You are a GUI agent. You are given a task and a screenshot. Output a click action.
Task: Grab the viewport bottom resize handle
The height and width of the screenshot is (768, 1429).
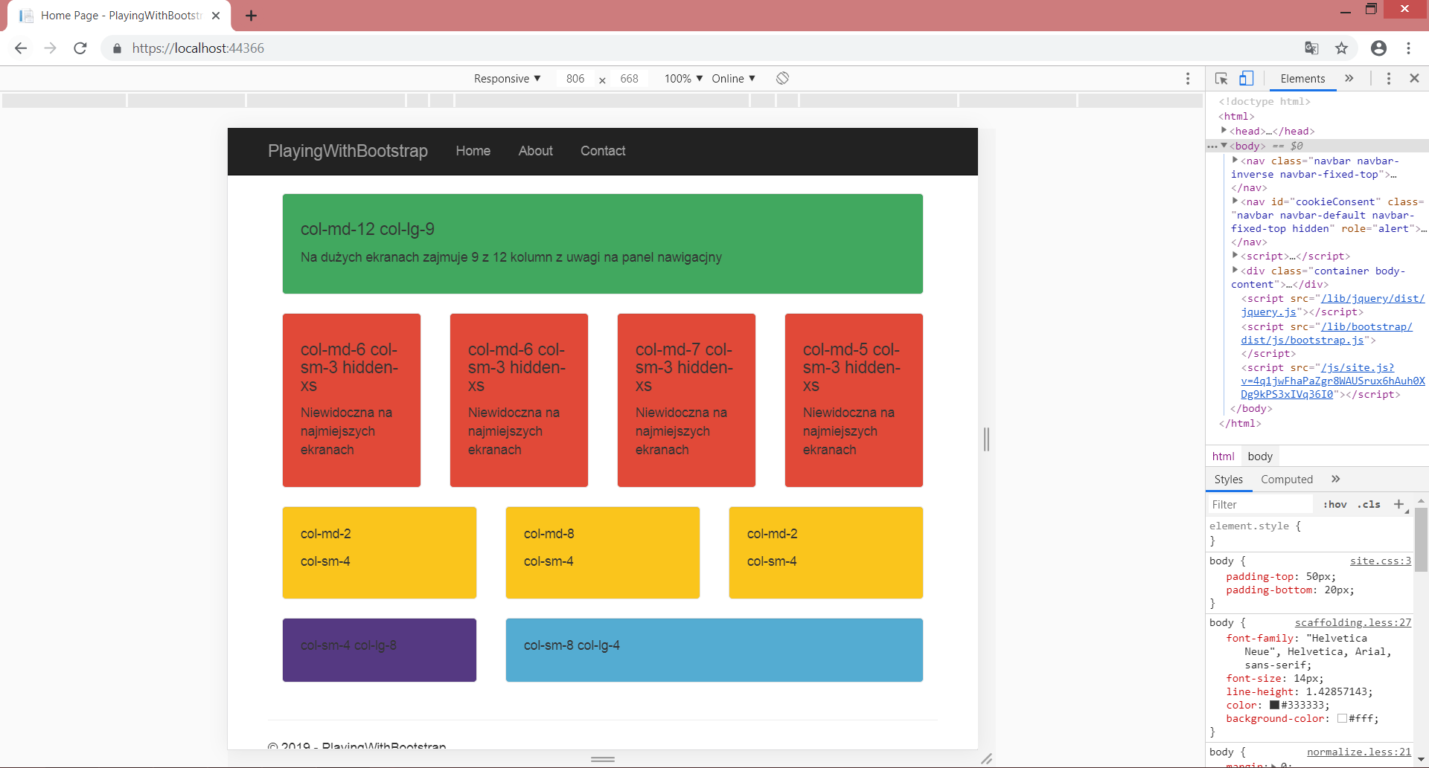point(603,759)
